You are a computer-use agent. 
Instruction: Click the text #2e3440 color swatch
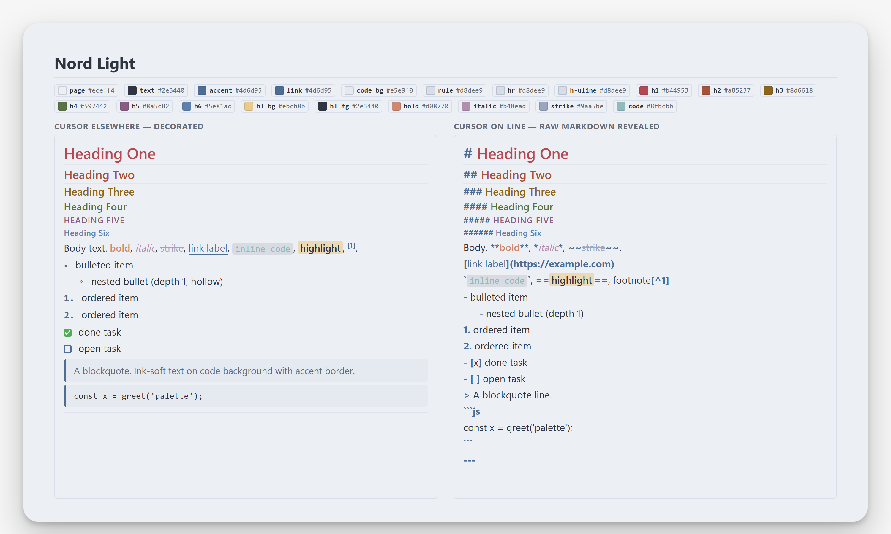[156, 90]
